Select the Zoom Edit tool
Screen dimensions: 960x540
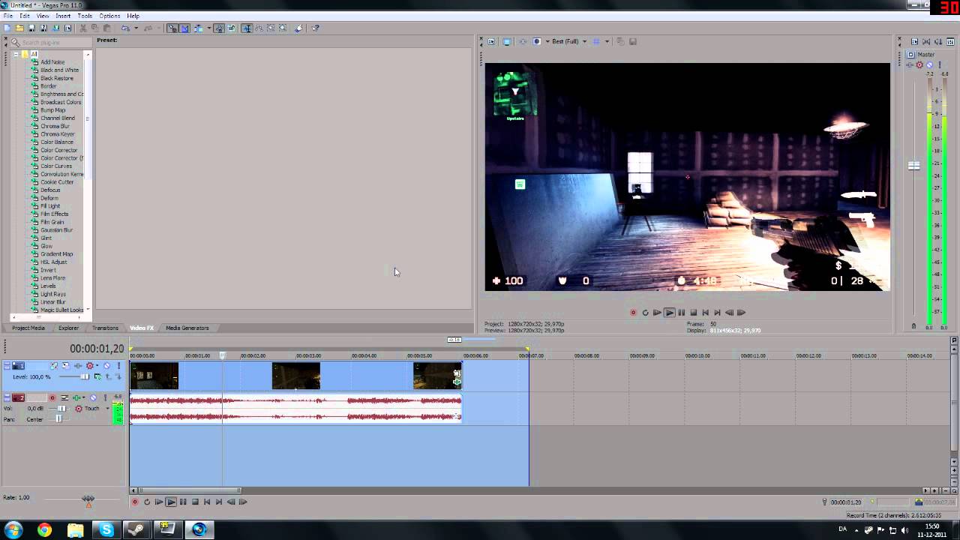282,28
